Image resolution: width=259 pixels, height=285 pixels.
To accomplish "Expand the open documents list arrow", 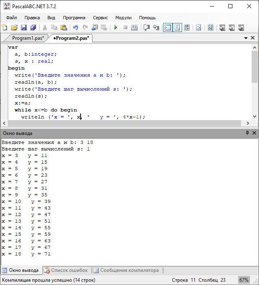I will [x=246, y=38].
